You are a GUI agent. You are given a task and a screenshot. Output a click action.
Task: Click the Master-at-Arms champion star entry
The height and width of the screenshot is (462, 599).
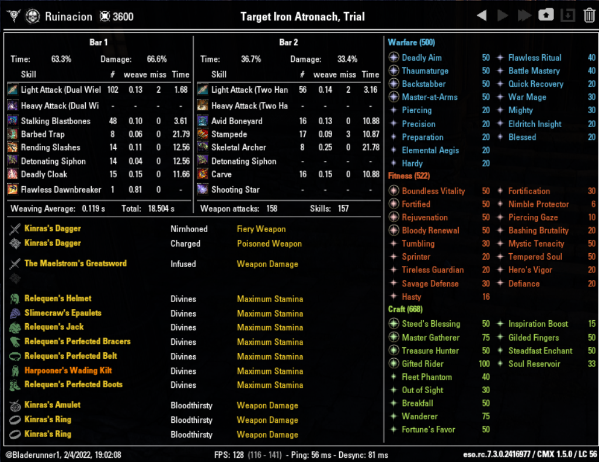pyautogui.click(x=439, y=97)
